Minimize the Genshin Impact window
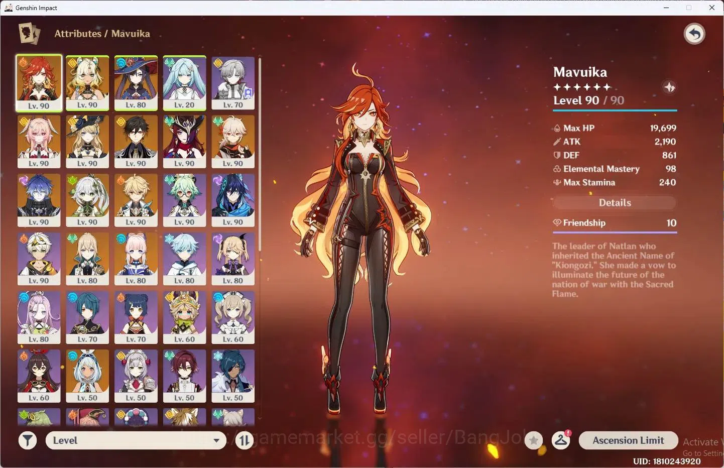Screen dimensions: 724x468 tap(666, 8)
